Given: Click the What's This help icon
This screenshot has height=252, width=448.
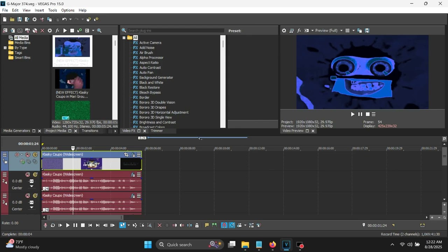Looking at the screenshot, I should pos(96,20).
